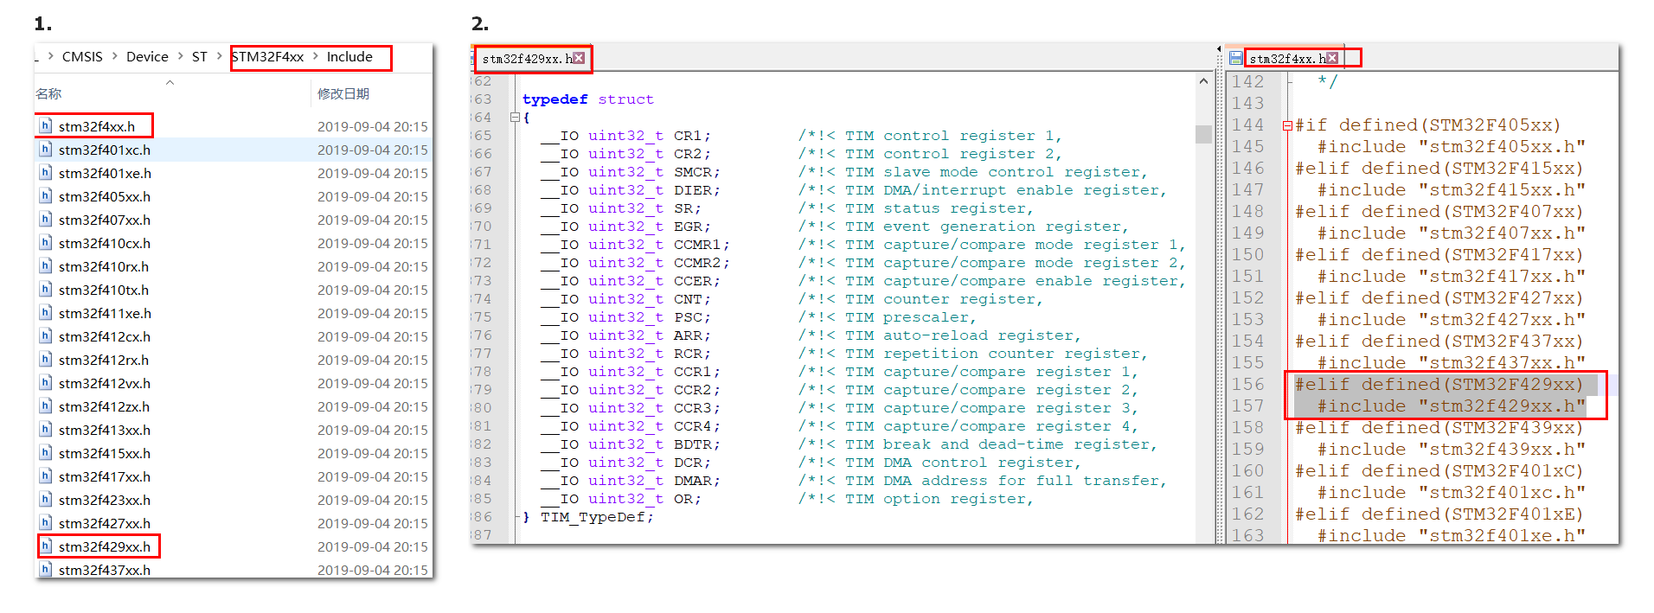1654x613 pixels.
Task: Navigate to STM32F4xx in the breadcrumb path
Action: [x=268, y=57]
